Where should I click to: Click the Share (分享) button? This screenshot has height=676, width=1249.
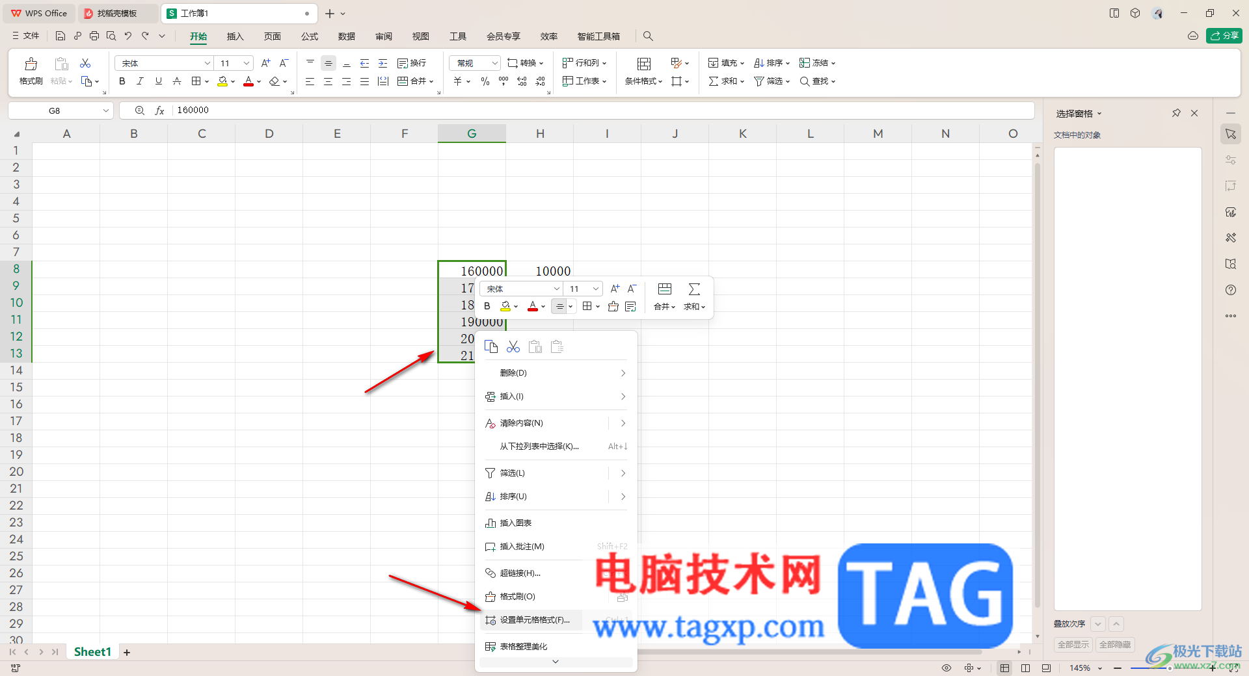[x=1224, y=36]
